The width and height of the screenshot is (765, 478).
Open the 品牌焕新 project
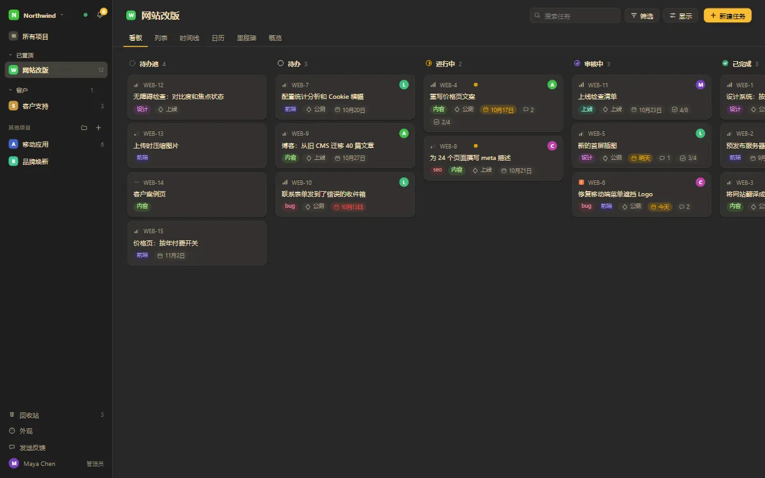click(x=56, y=161)
